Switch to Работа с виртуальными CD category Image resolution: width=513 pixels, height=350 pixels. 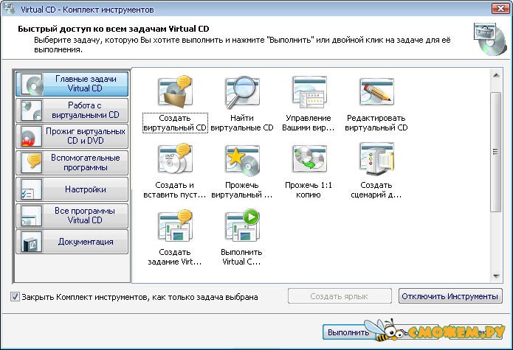(x=72, y=111)
